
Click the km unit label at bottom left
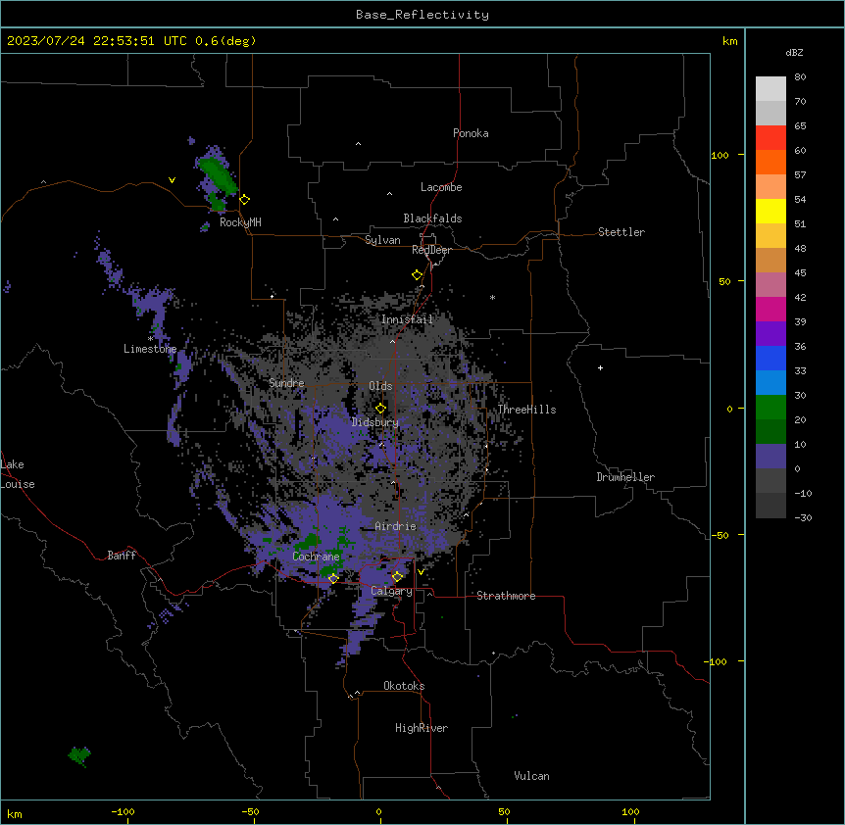[x=15, y=814]
